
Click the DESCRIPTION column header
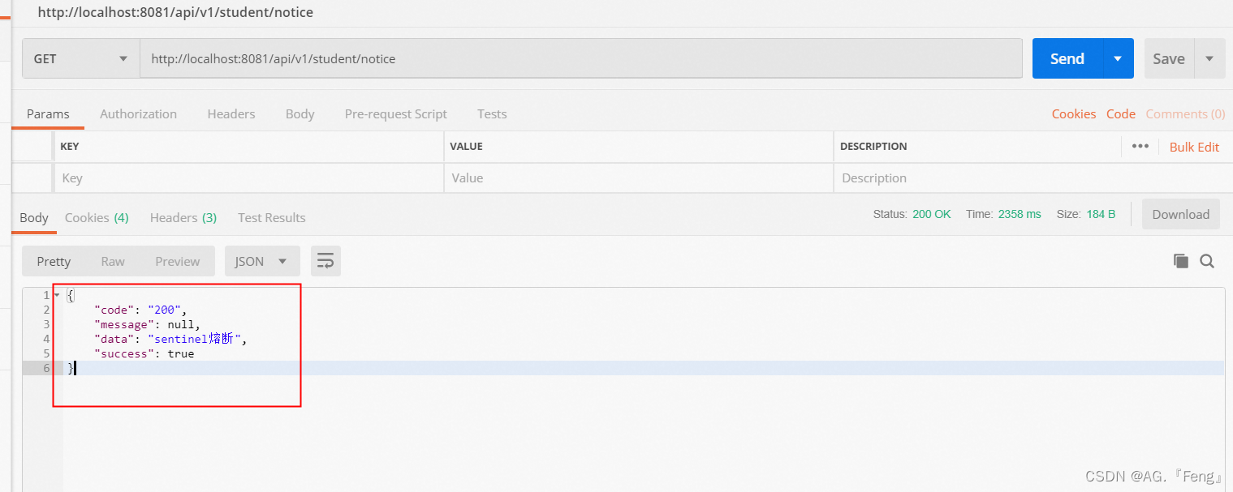[x=873, y=147]
